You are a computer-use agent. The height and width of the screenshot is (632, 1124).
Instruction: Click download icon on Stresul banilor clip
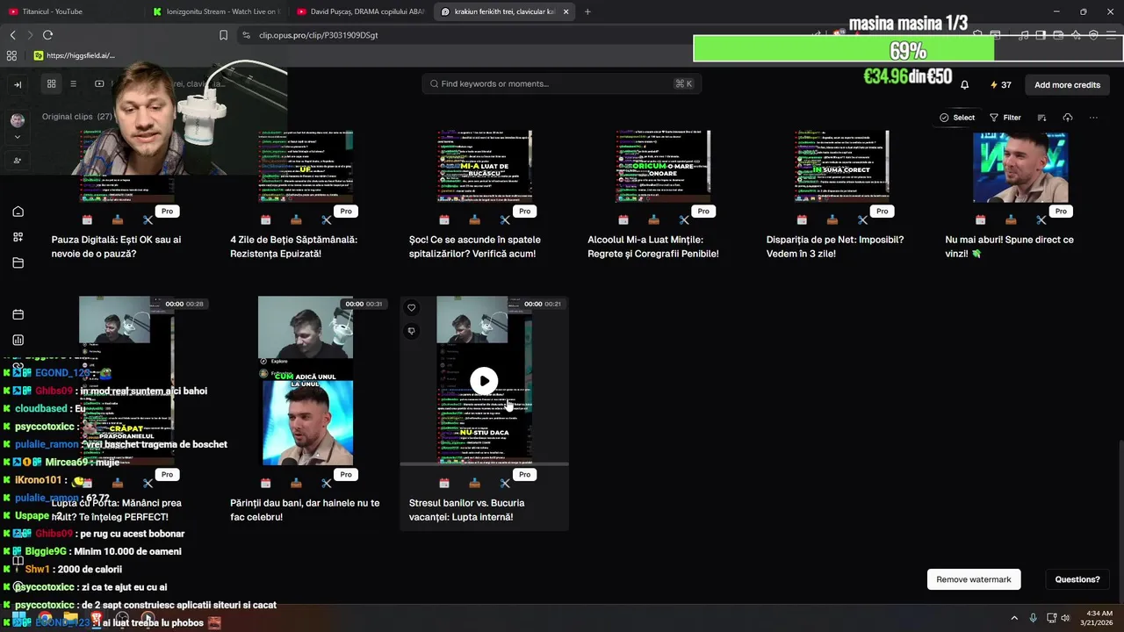pyautogui.click(x=475, y=483)
